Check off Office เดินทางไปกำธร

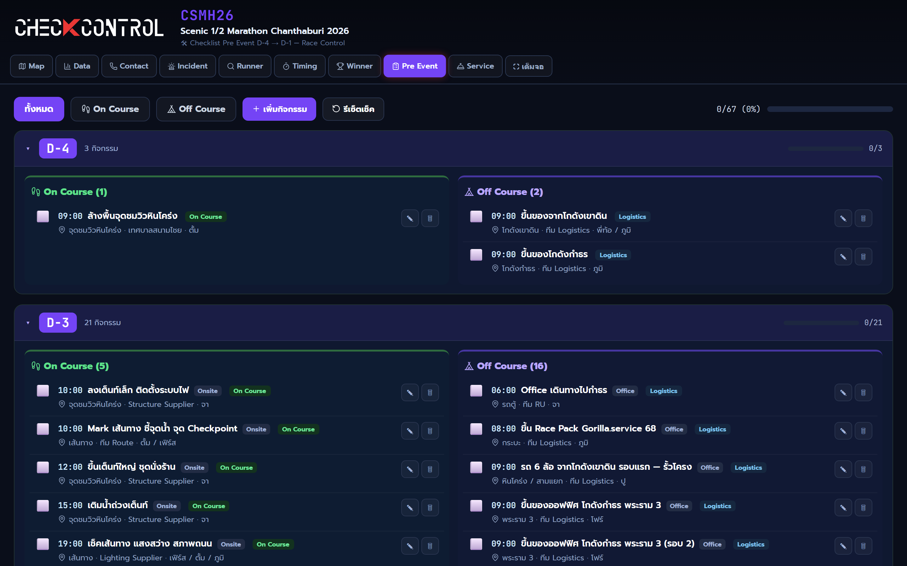coord(476,391)
